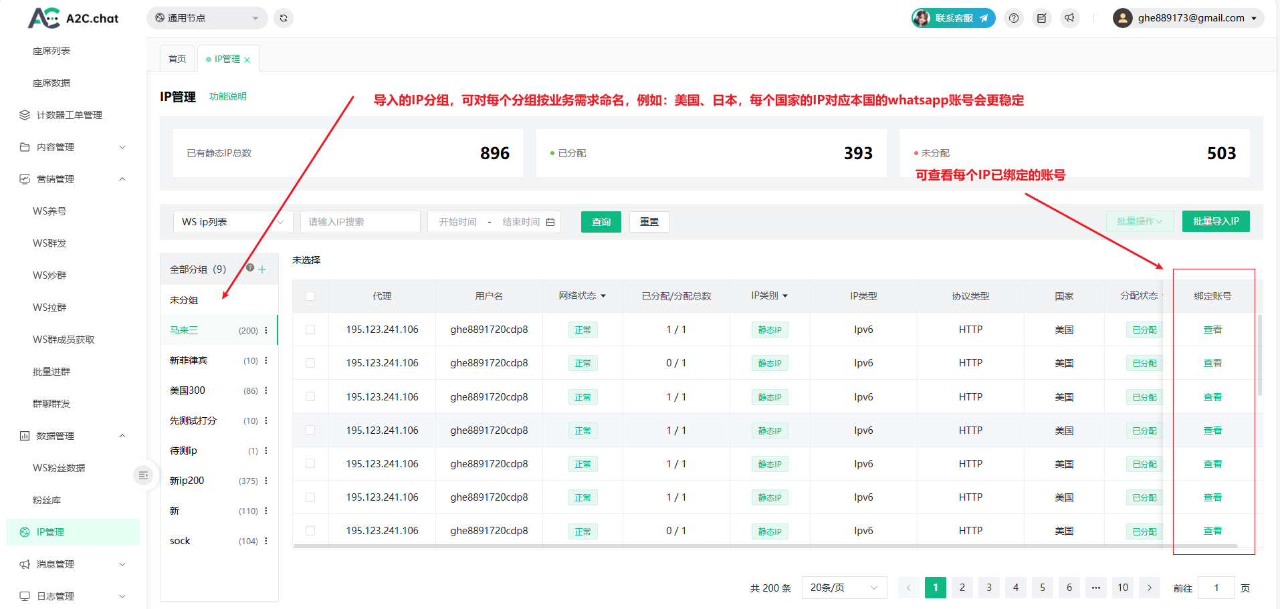Open more options for 美国300 group
Screen dimensions: 1280x609
click(266, 390)
